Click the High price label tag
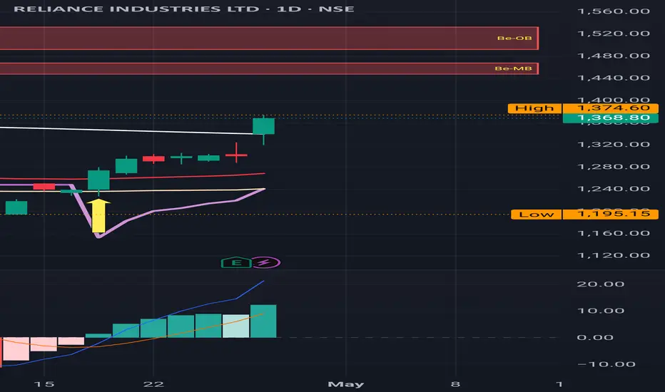665x392 pixels. pos(534,108)
